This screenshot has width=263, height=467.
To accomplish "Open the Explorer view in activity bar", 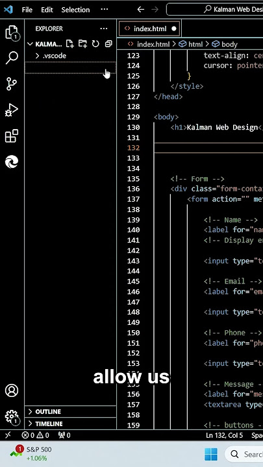I will [x=12, y=32].
